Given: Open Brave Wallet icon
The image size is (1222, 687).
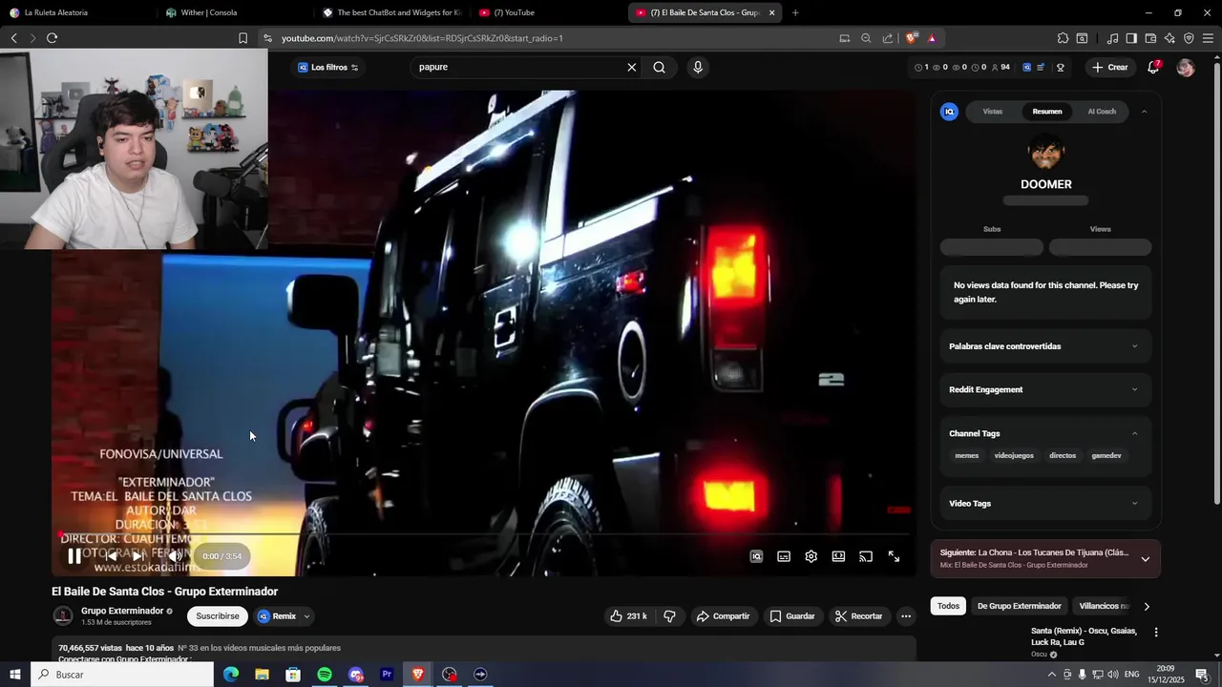Looking at the screenshot, I should point(1150,38).
